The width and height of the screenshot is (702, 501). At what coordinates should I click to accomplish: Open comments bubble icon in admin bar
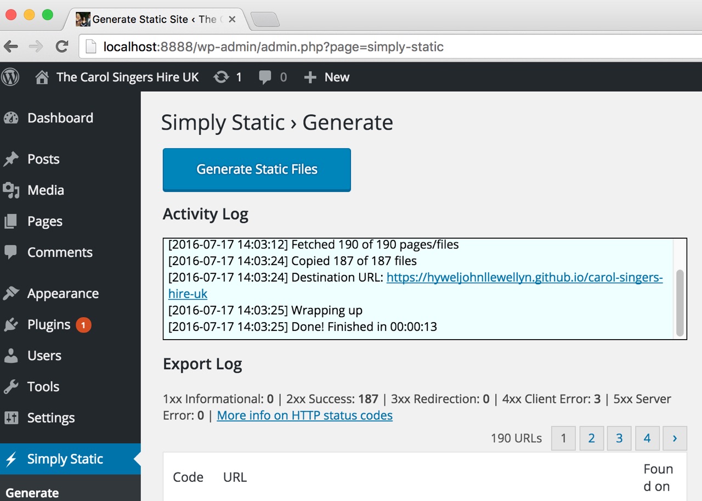click(265, 78)
